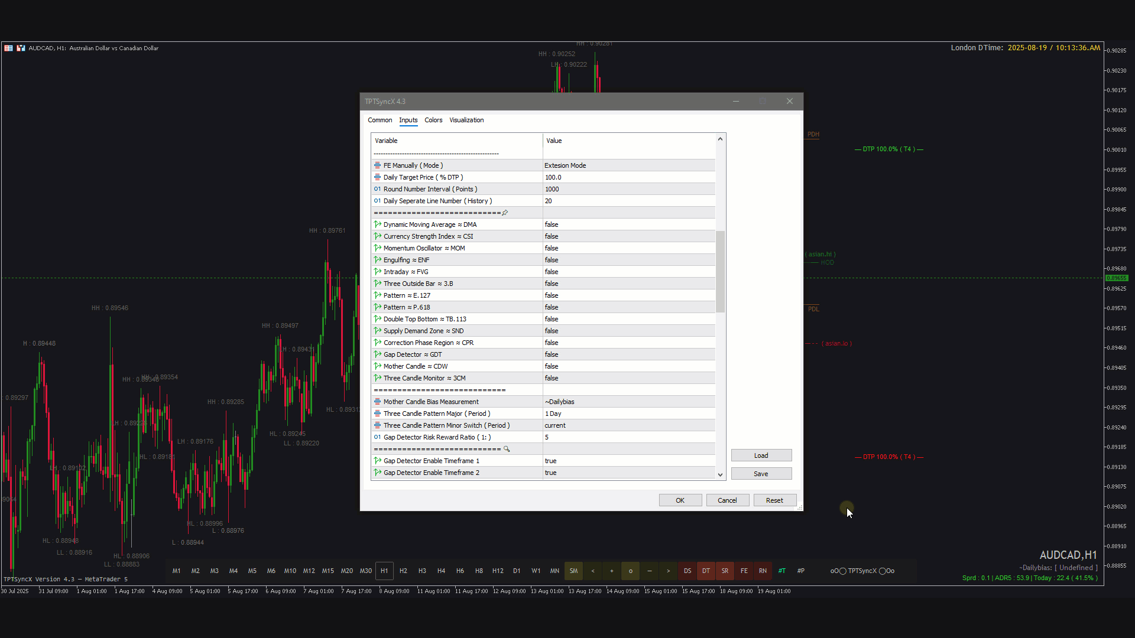Toggle the #P button on chart toolbar
The image size is (1135, 638).
click(801, 571)
